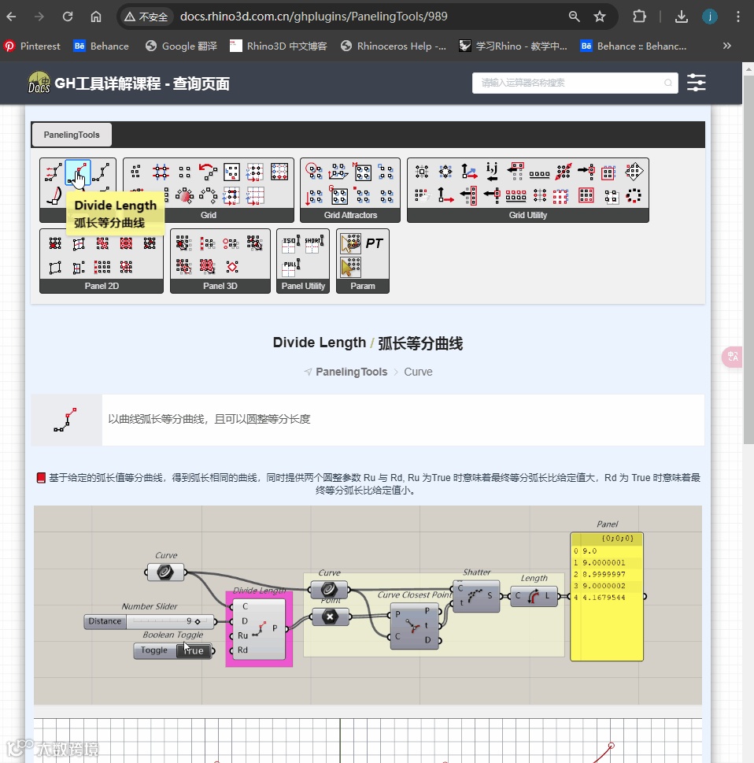Click the page vertical scrollbar thumb
The width and height of the screenshot is (754, 763).
pos(748,259)
